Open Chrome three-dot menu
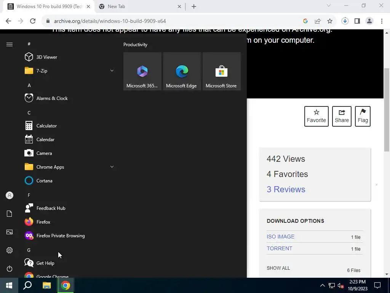The width and height of the screenshot is (390, 293). pyautogui.click(x=382, y=21)
